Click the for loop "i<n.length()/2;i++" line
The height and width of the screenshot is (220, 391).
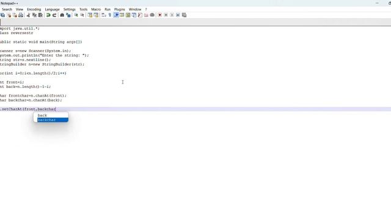click(x=33, y=73)
